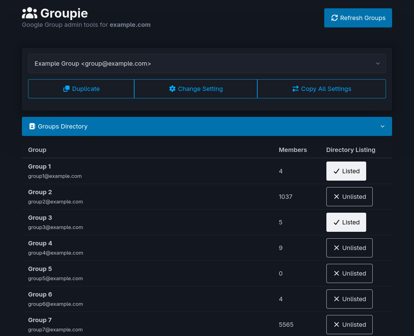This screenshot has width=414, height=336.
Task: Click the chevron on the group dropdown
Action: pyautogui.click(x=378, y=64)
